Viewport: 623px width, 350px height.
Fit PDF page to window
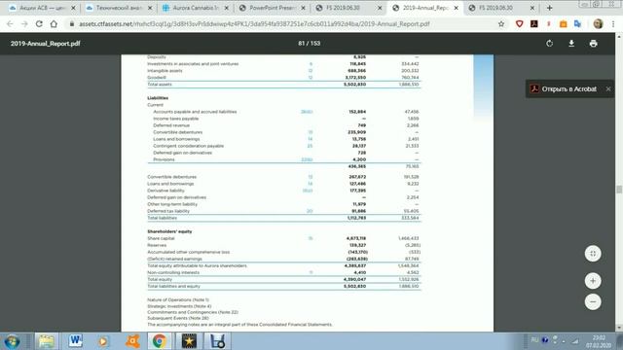pos(593,254)
